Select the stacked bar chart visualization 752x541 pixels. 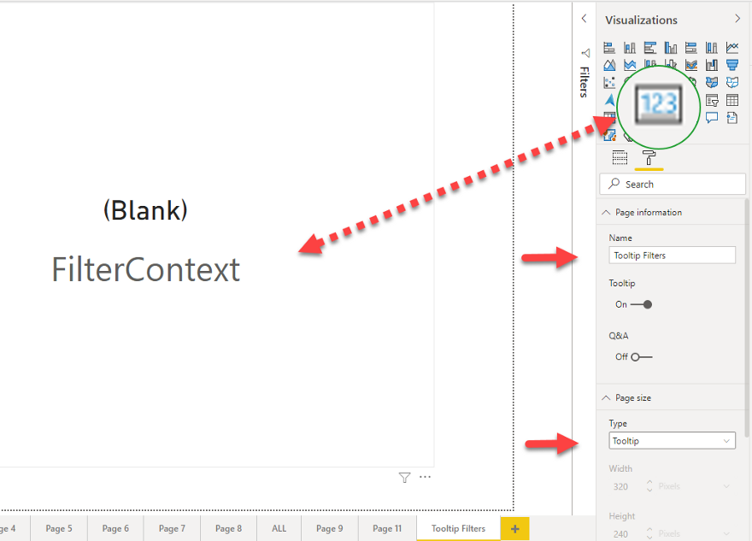tap(609, 47)
